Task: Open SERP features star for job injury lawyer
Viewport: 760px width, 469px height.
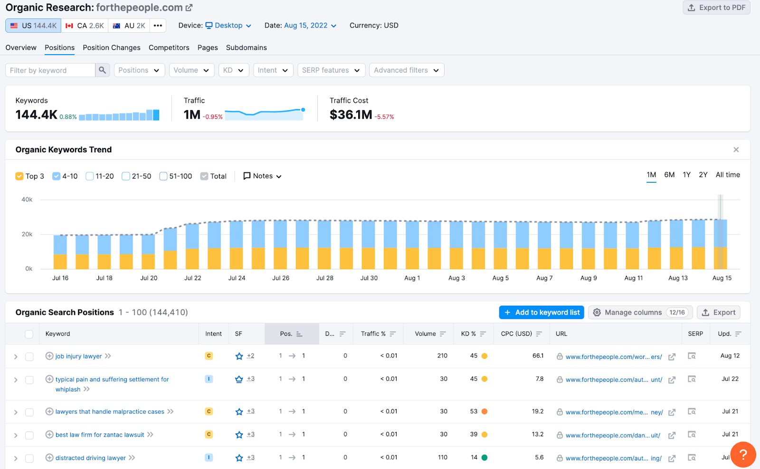Action: point(239,356)
